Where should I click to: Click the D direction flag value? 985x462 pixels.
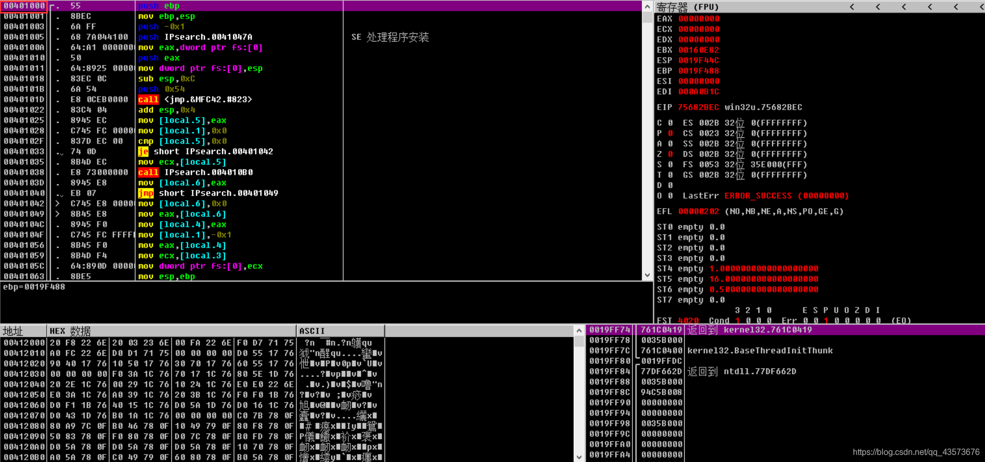pos(670,185)
